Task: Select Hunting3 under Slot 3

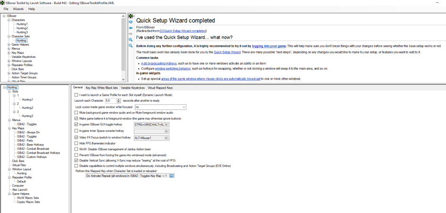Action: pos(27,116)
